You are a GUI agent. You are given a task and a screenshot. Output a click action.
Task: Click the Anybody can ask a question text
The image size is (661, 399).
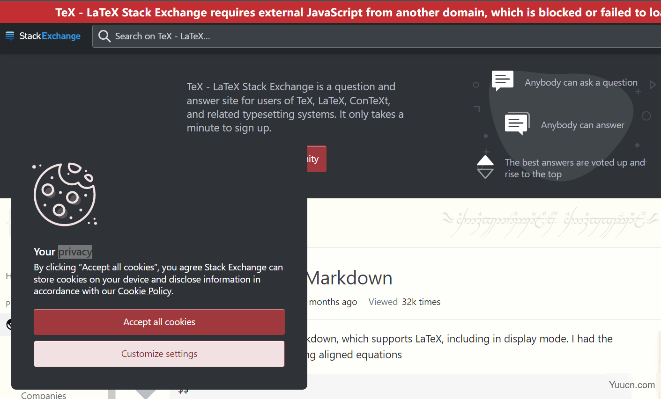[x=581, y=82]
